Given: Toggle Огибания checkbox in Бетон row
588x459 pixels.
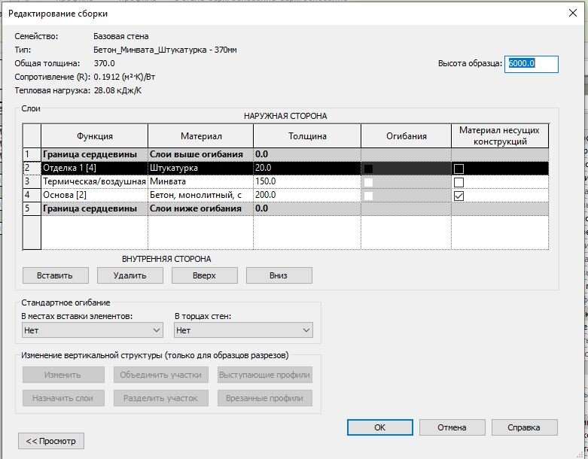Looking at the screenshot, I should click(369, 196).
